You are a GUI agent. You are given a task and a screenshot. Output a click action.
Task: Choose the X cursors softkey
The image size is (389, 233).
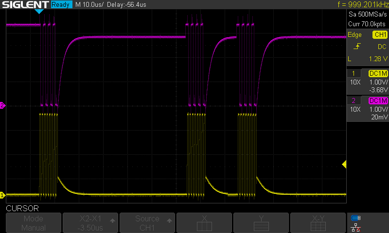tap(204, 223)
